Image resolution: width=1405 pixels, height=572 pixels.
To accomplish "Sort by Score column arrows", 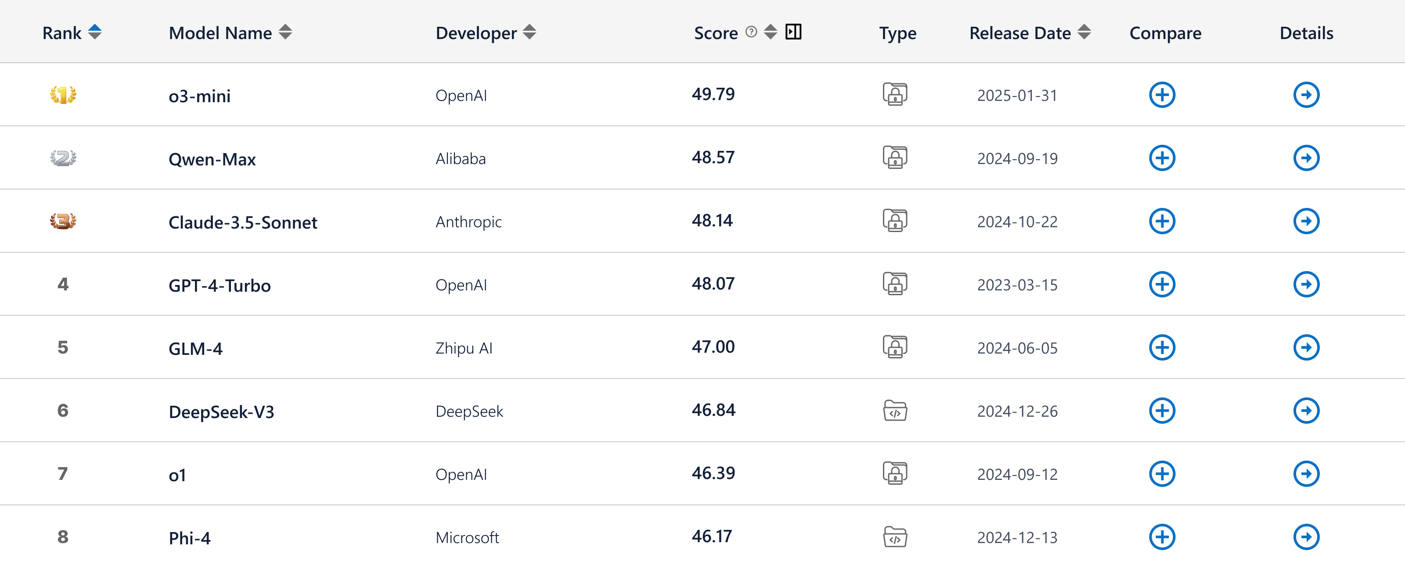I will tap(770, 32).
